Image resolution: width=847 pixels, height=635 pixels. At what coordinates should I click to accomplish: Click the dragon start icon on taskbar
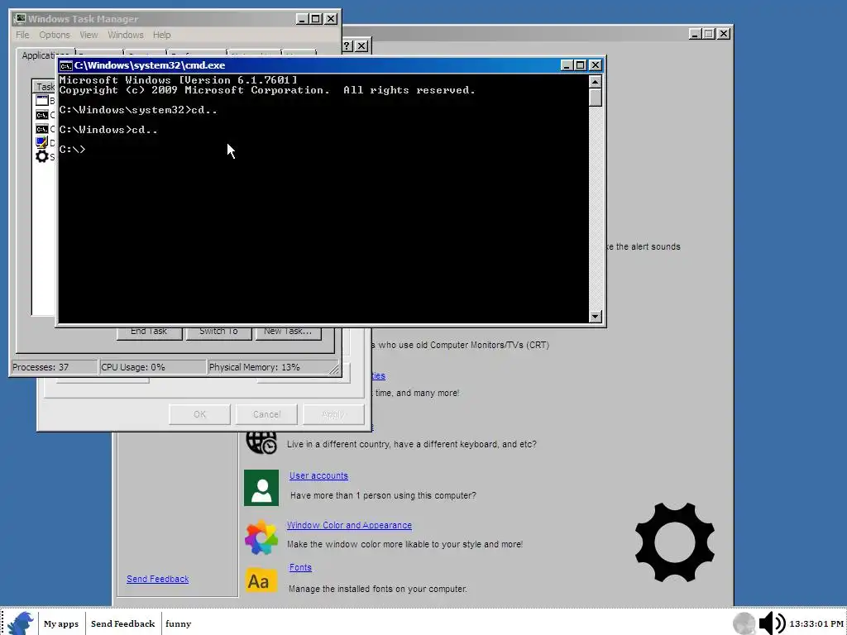(21, 623)
